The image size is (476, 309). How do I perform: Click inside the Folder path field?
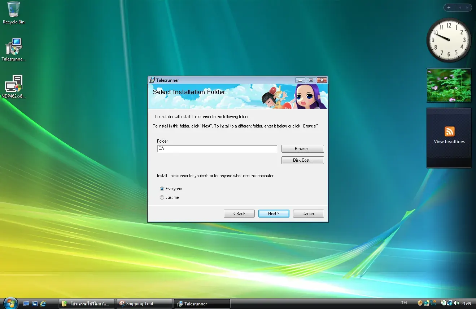[x=217, y=149]
